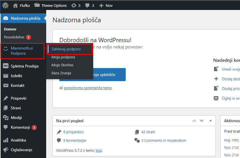Click the Nov new-content label
The height and width of the screenshot is (158, 240).
[x=109, y=6]
